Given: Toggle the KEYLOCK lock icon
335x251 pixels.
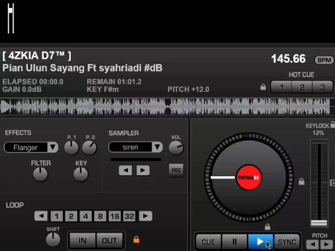Looking at the screenshot, I should 333,124.
